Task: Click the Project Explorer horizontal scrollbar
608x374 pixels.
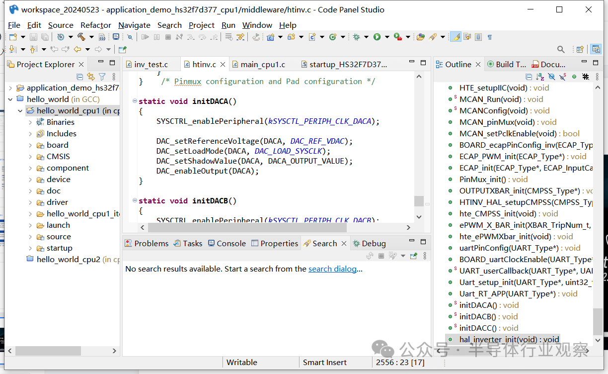Action: coord(48,351)
